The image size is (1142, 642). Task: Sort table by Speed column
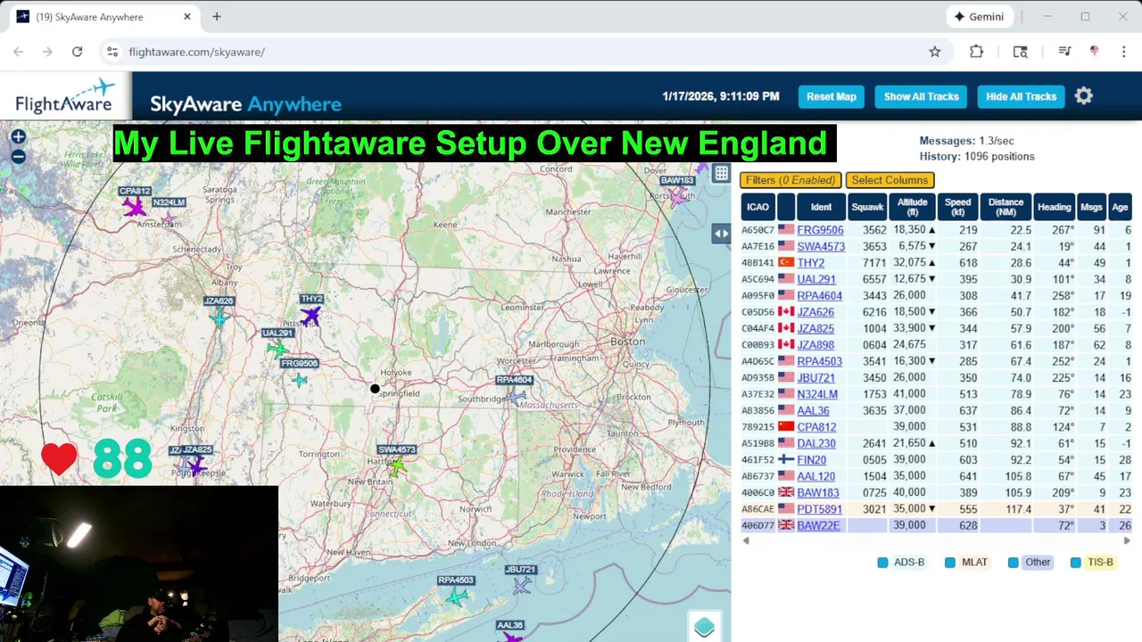[957, 207]
